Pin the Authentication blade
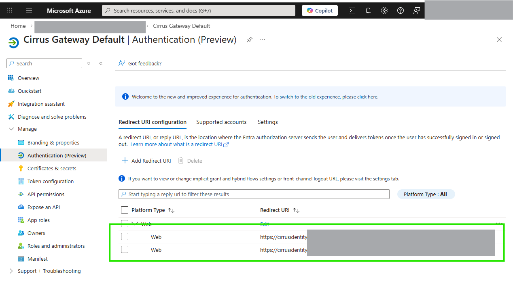This screenshot has height=293, width=513. [x=250, y=40]
